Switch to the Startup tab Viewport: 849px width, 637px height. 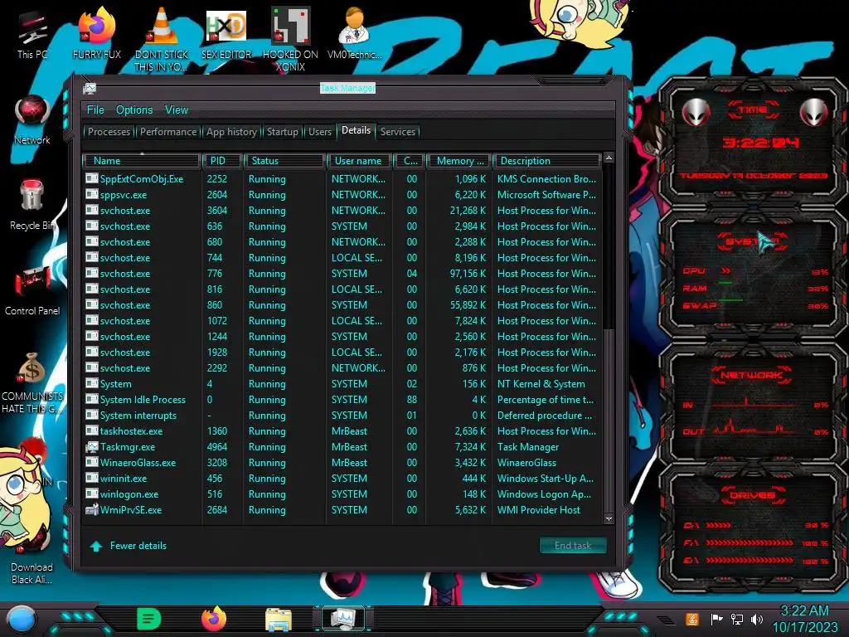tap(282, 132)
